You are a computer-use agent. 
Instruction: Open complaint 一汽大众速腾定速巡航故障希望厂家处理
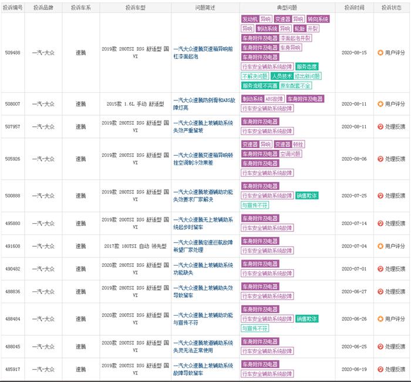(x=203, y=246)
